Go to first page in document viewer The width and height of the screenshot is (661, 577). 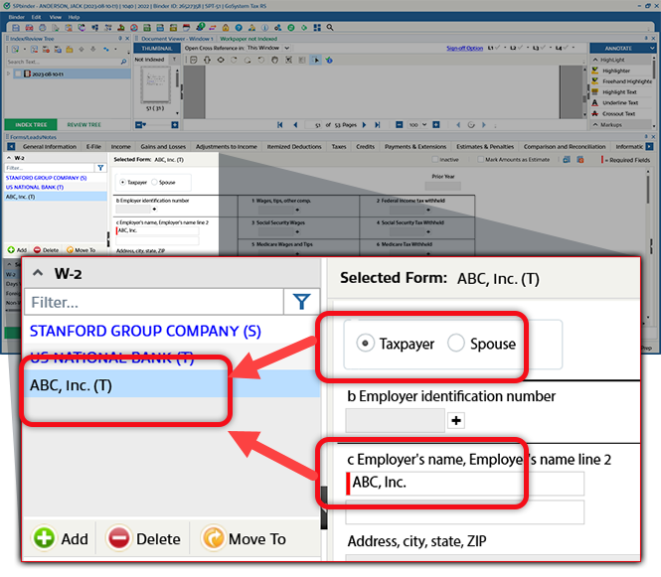click(280, 125)
